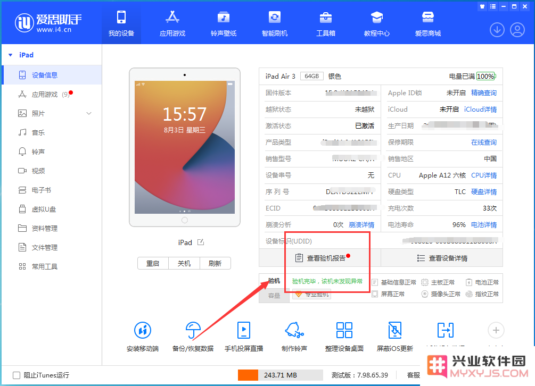Open the 崩溃详情 link
Viewport: 535px width, 386px height.
tap(361, 225)
